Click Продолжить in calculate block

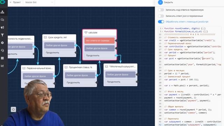click(99, 56)
